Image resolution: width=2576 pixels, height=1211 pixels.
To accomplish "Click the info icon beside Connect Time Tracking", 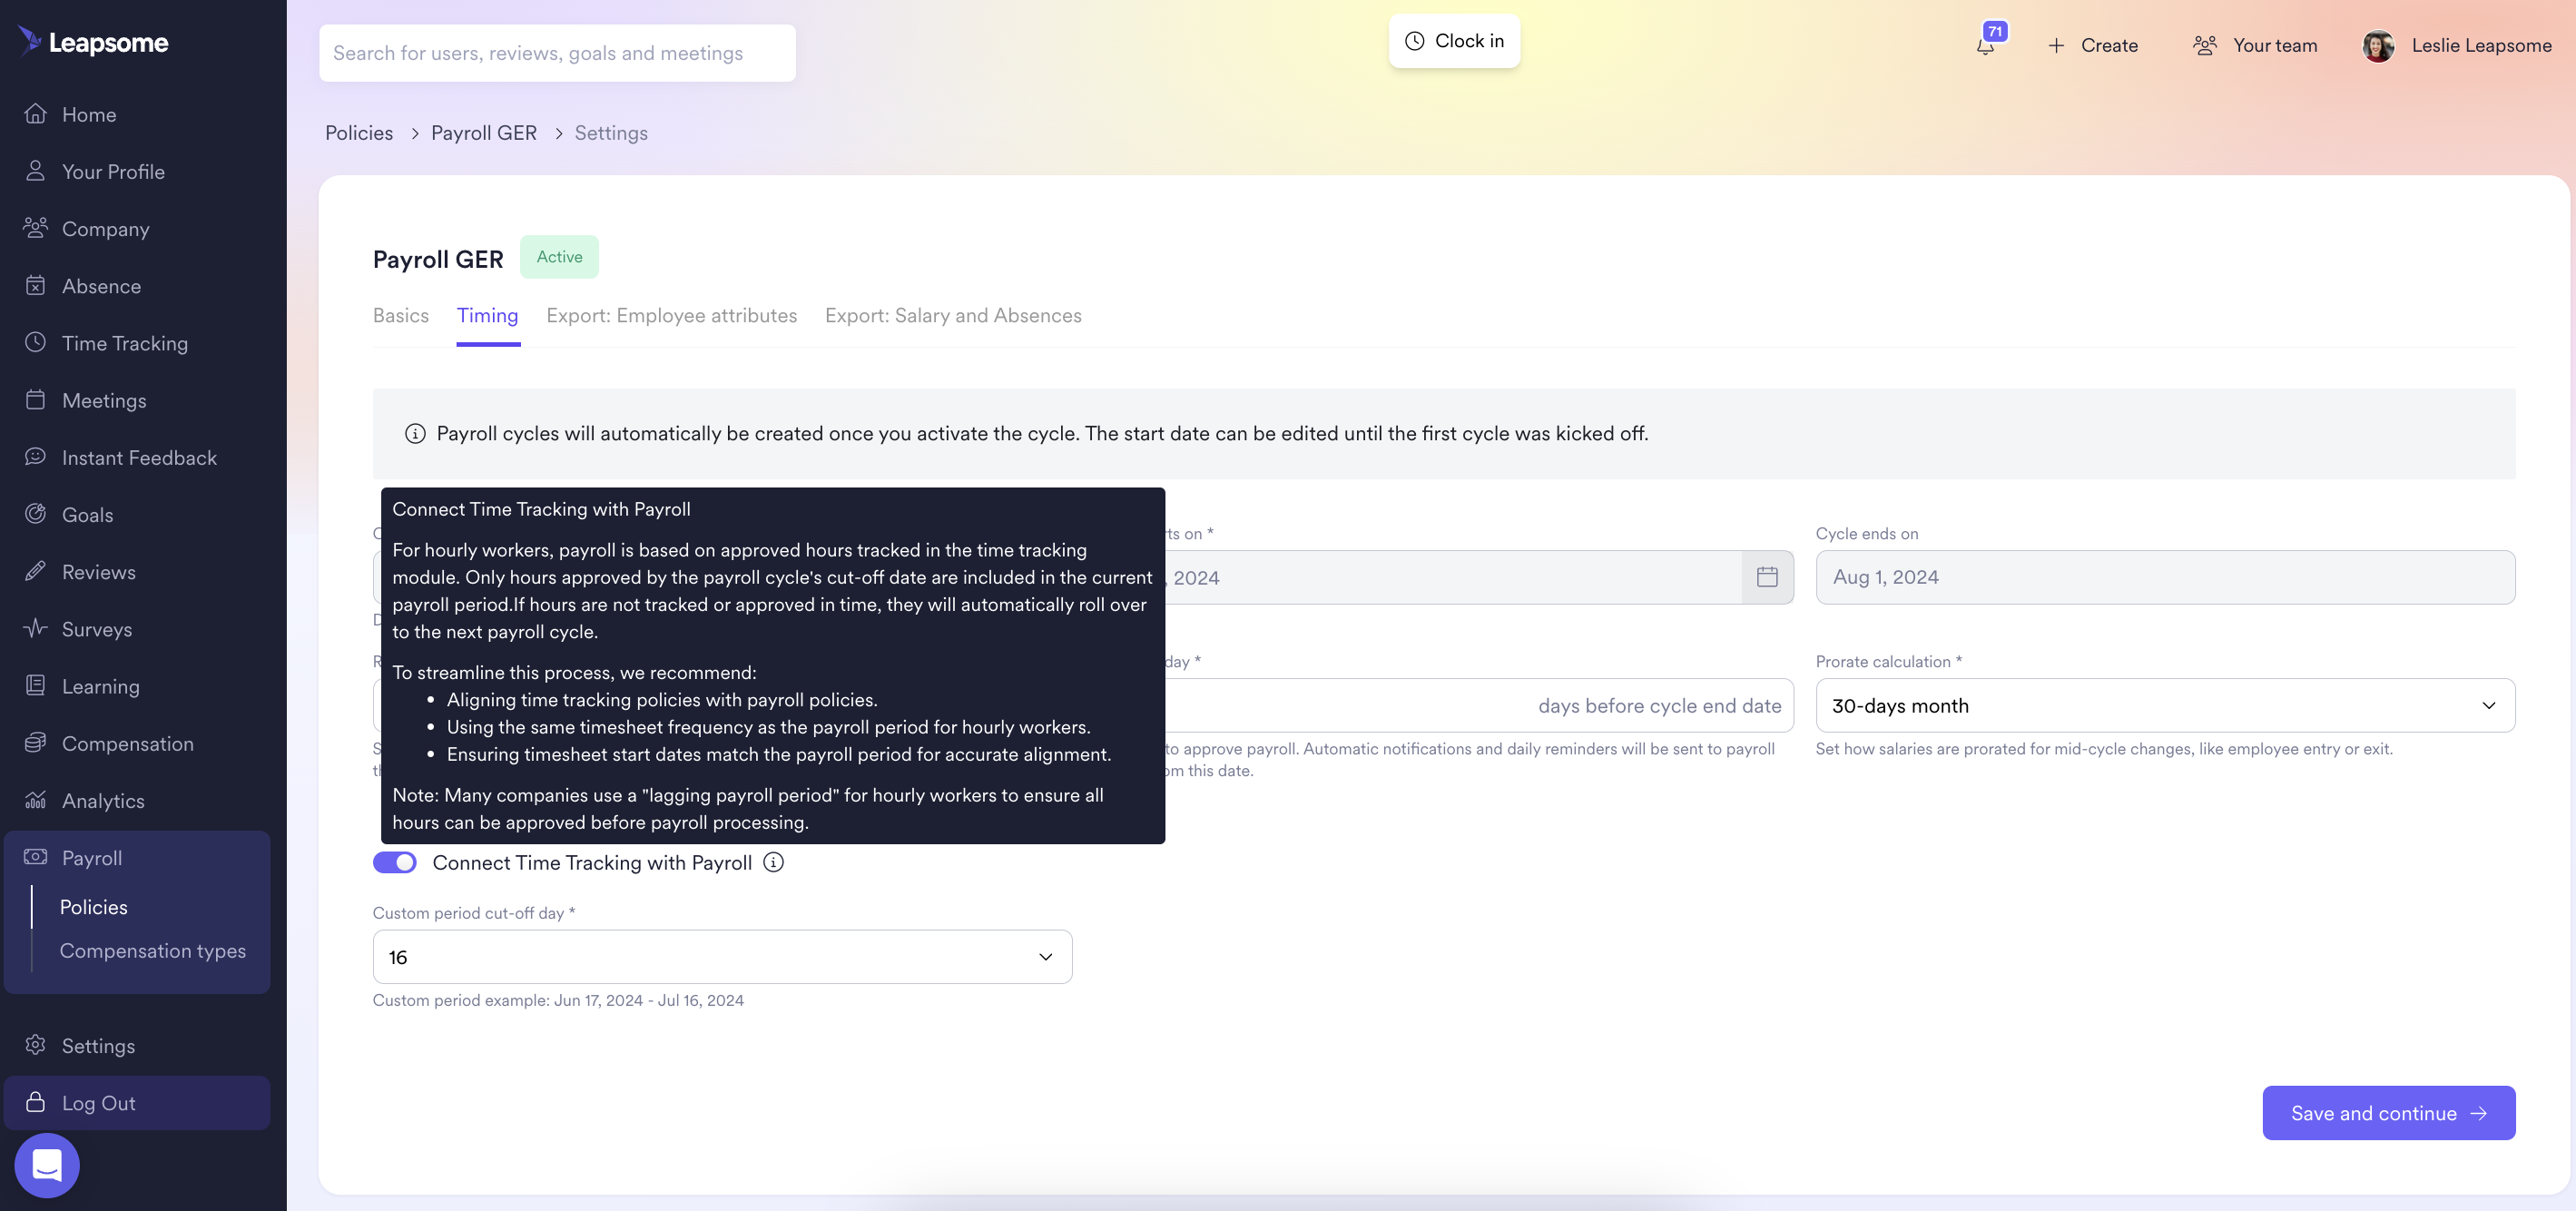I will pyautogui.click(x=773, y=862).
